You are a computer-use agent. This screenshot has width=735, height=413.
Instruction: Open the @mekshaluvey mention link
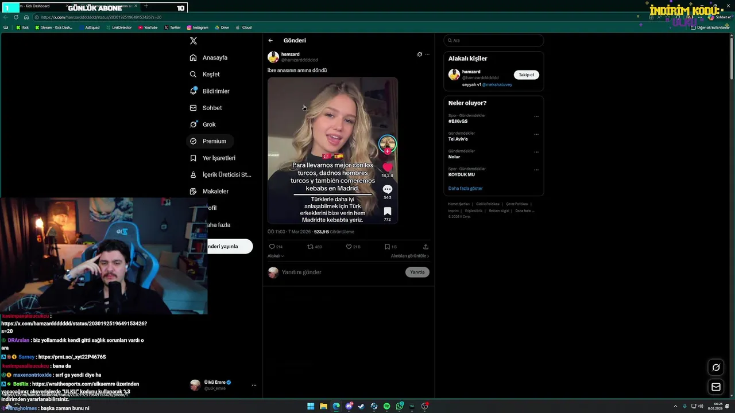point(497,84)
